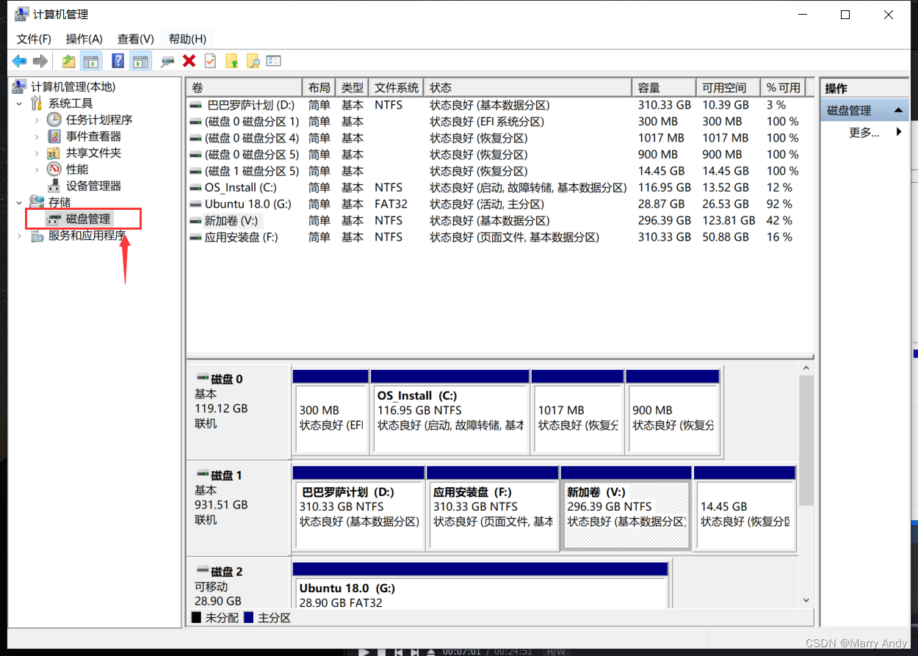Sort volumes by the 容量 column header
This screenshot has width=918, height=656.
649,87
